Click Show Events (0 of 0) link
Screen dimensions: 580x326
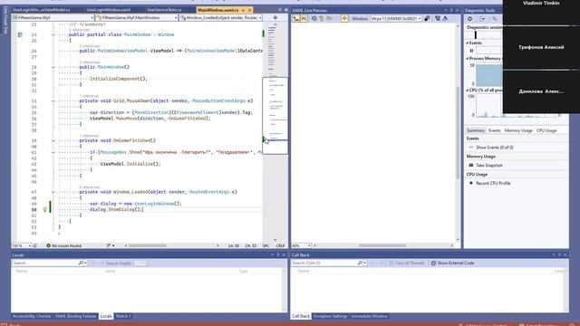[494, 148]
